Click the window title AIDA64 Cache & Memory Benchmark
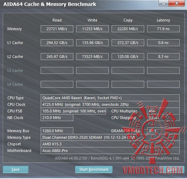Viewport: 187px width, 179px height. click(50, 4)
